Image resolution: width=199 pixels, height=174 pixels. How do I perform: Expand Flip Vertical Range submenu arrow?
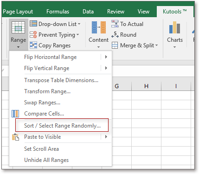pyautogui.click(x=106, y=68)
